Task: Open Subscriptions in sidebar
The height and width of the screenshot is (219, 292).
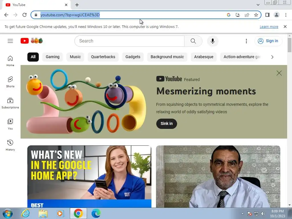Action: pyautogui.click(x=10, y=103)
